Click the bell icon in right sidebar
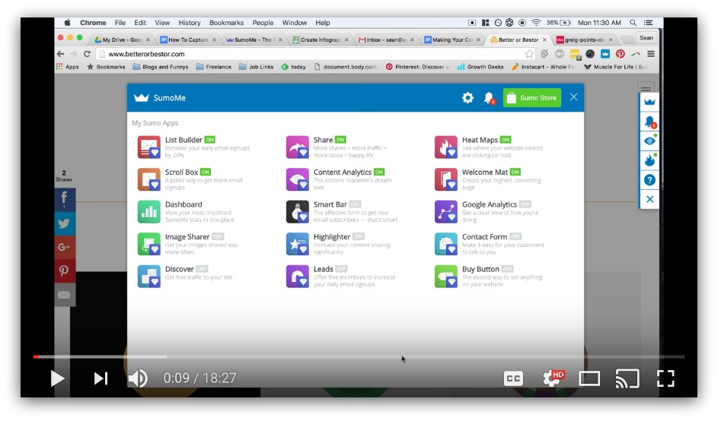Screen dimensions: 718x421 (649, 122)
